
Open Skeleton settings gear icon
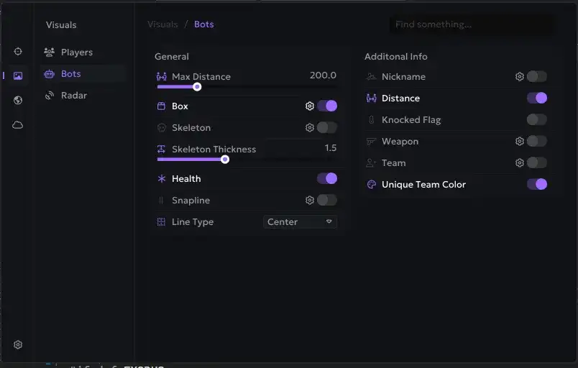pos(310,128)
